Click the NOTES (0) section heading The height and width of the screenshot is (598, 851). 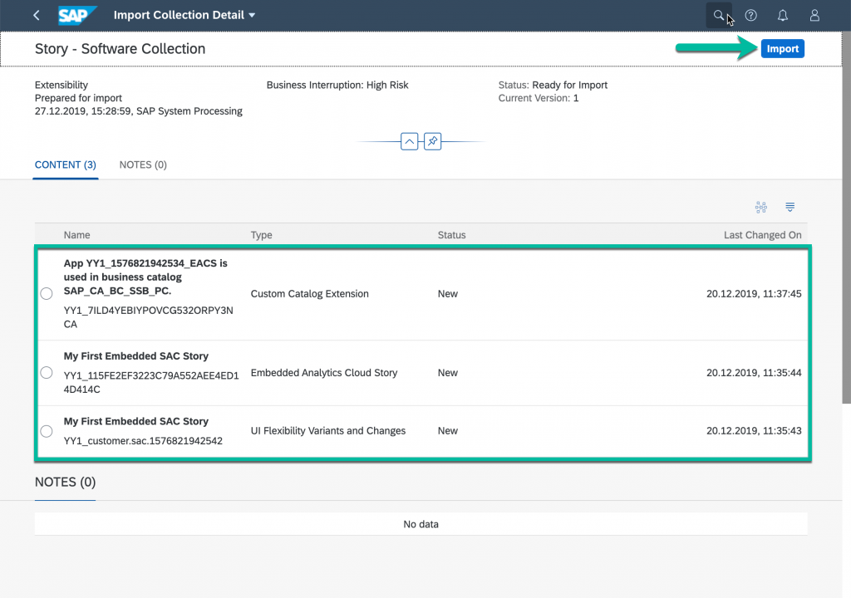pos(65,483)
